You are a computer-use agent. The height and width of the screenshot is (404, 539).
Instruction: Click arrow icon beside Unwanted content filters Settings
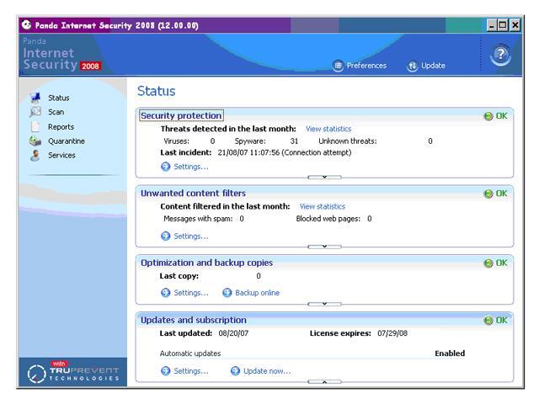tap(165, 236)
